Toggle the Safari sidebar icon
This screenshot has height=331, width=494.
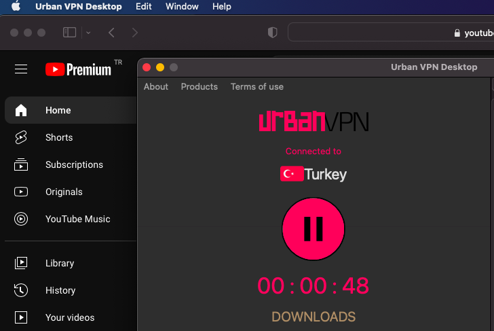click(69, 33)
